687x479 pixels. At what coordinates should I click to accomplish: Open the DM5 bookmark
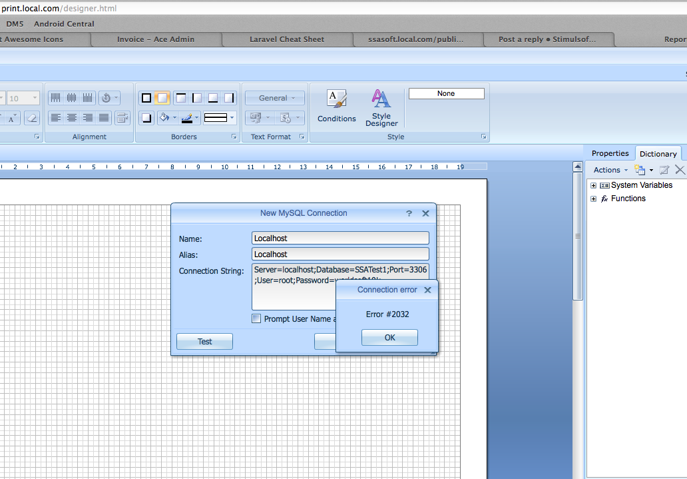[15, 24]
